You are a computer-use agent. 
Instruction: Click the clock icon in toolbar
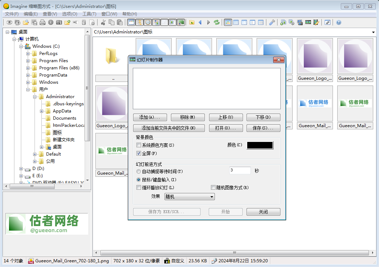148,22
